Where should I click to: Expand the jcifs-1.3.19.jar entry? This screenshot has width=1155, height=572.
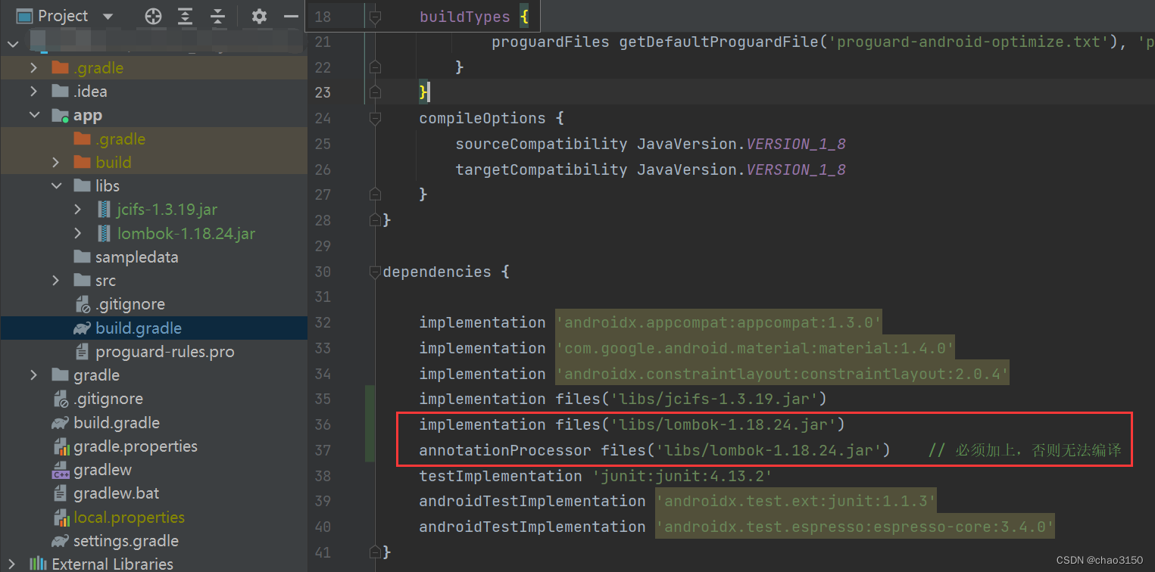pos(77,210)
